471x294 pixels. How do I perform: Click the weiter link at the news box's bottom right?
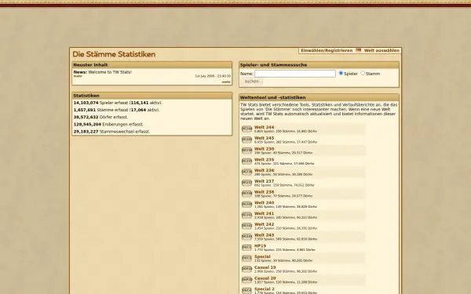click(x=226, y=82)
